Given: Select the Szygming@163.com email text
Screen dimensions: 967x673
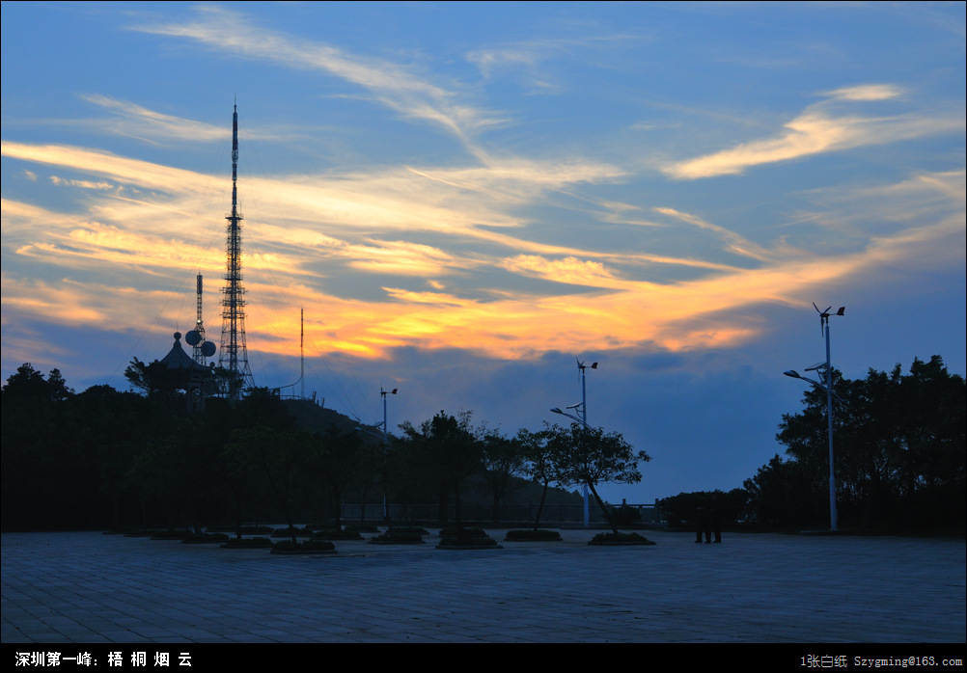Looking at the screenshot, I should click(908, 661).
